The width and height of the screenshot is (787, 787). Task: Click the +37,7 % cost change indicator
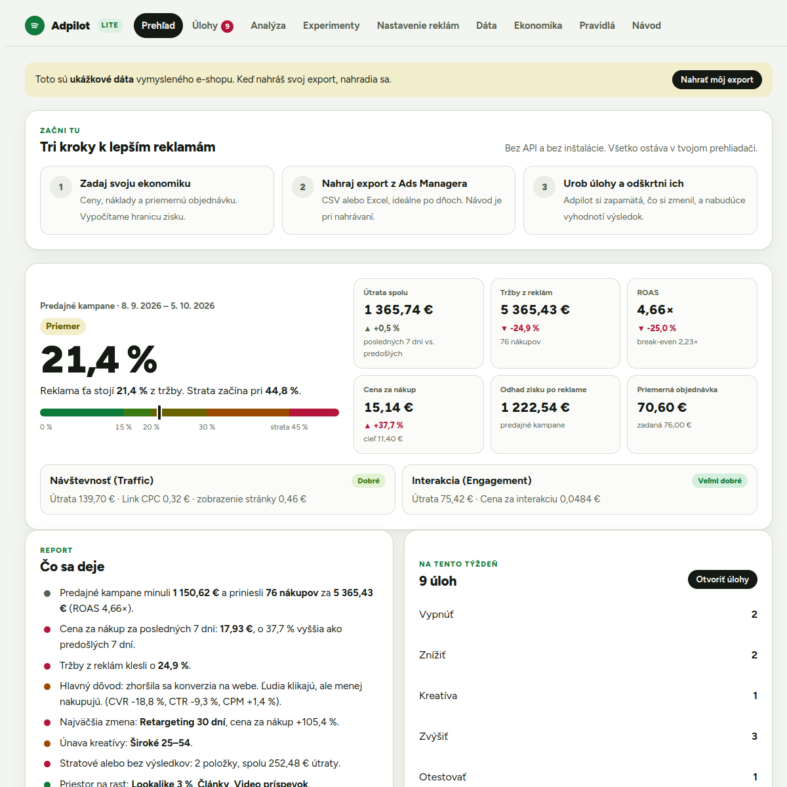pyautogui.click(x=384, y=426)
